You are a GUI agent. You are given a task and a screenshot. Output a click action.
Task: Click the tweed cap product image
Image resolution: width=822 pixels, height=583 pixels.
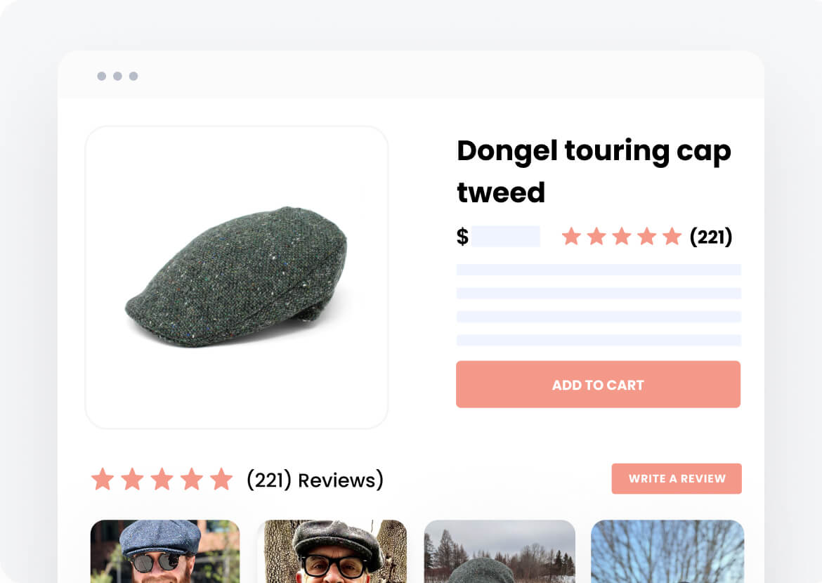237,277
